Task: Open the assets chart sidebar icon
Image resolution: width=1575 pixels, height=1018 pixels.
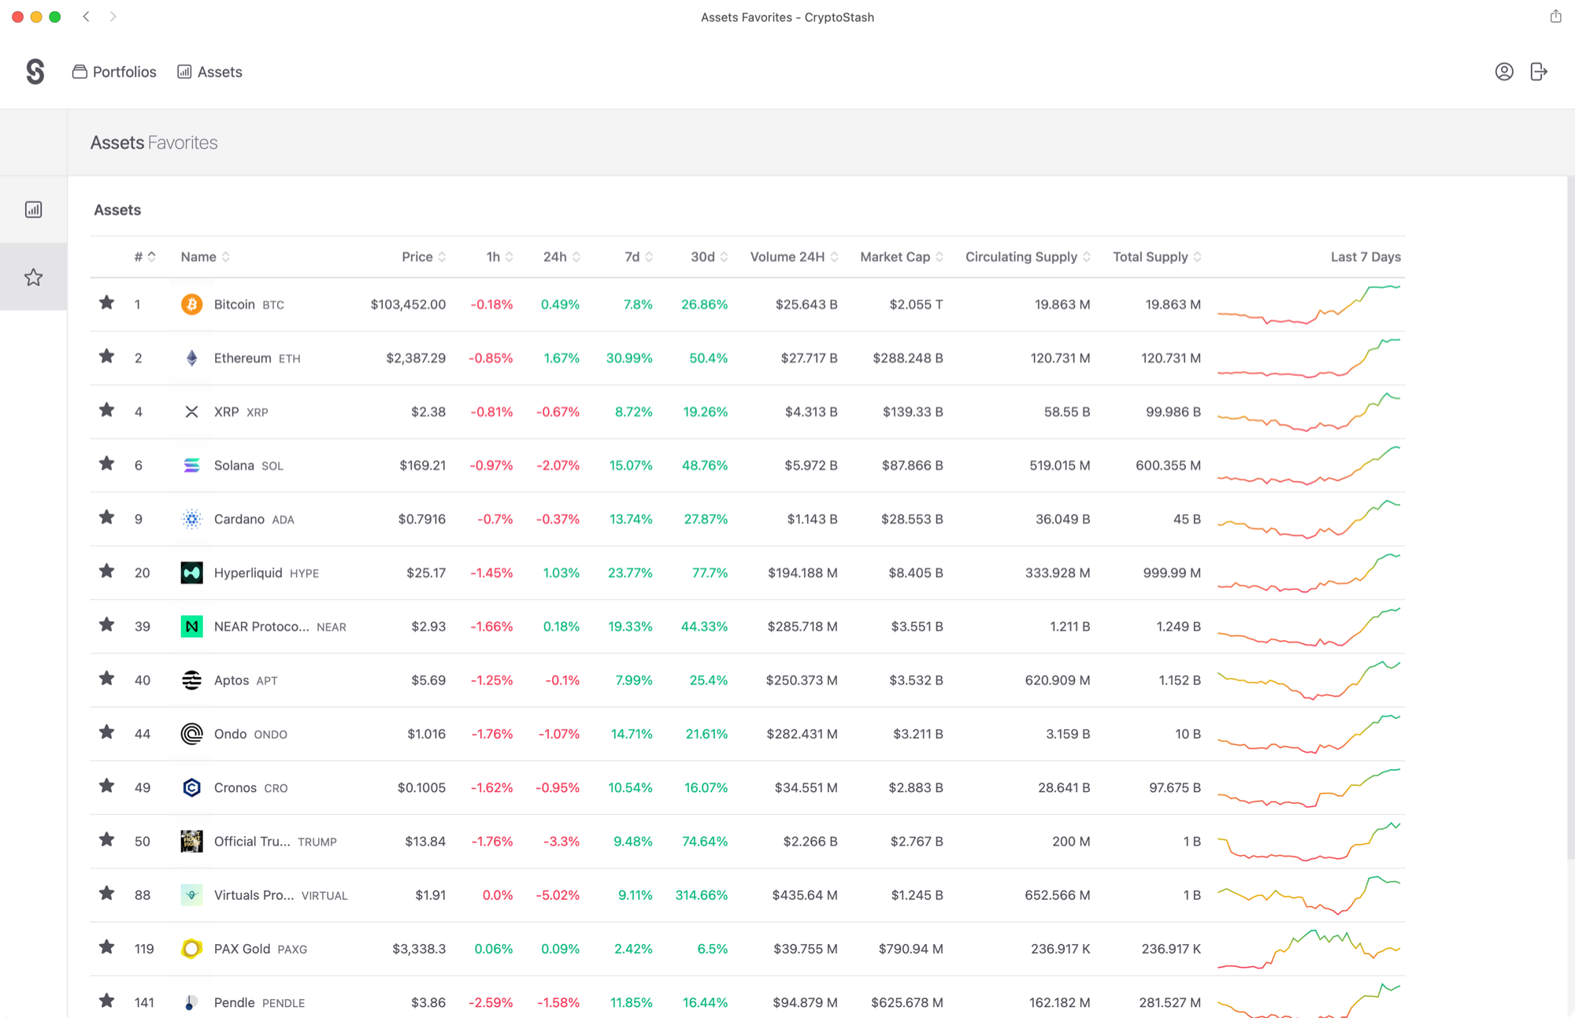Action: coord(33,209)
